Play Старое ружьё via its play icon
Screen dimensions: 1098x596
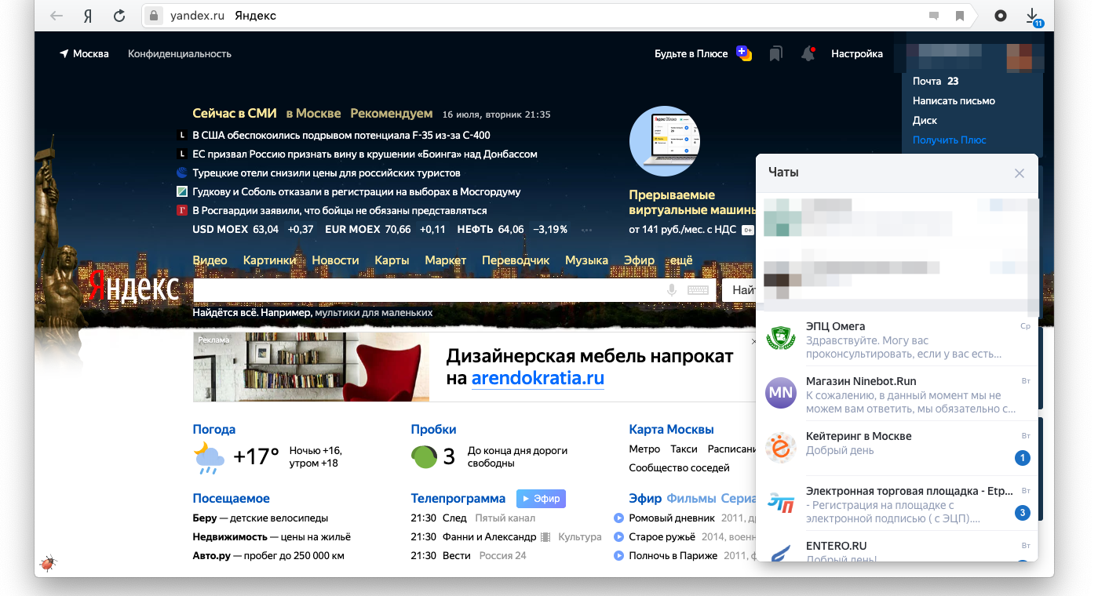(618, 537)
